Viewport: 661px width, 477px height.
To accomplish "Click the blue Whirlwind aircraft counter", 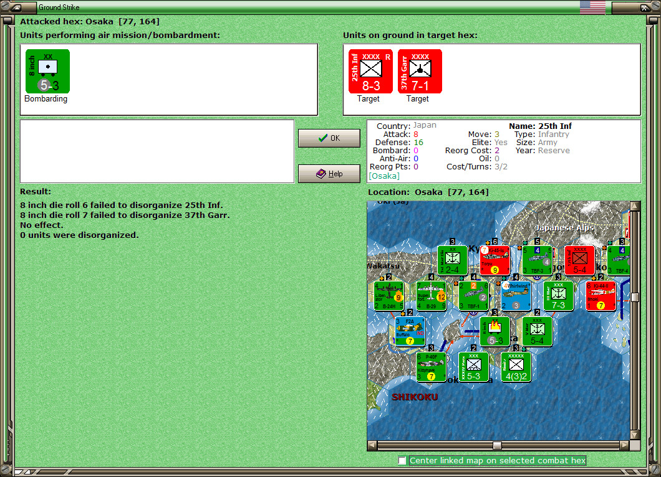I will click(x=516, y=296).
